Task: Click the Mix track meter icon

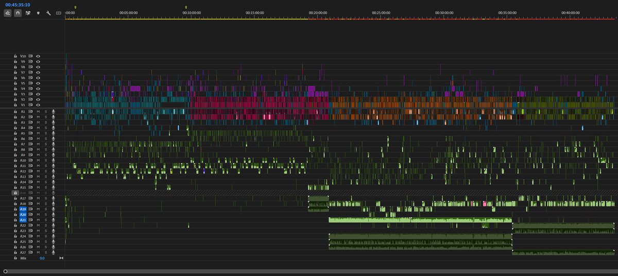Action: [61, 258]
